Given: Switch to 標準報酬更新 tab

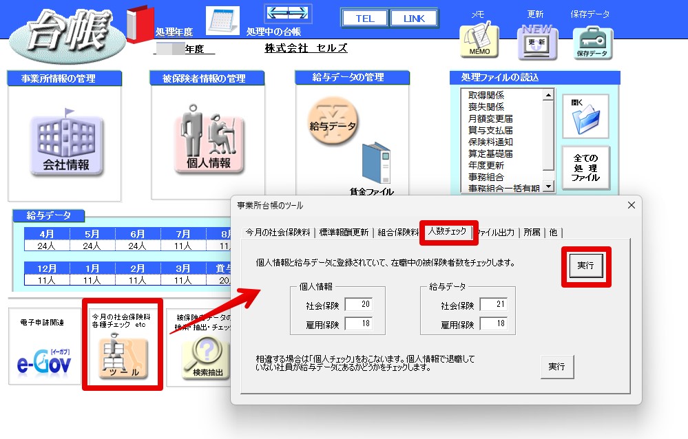Looking at the screenshot, I should tap(344, 233).
